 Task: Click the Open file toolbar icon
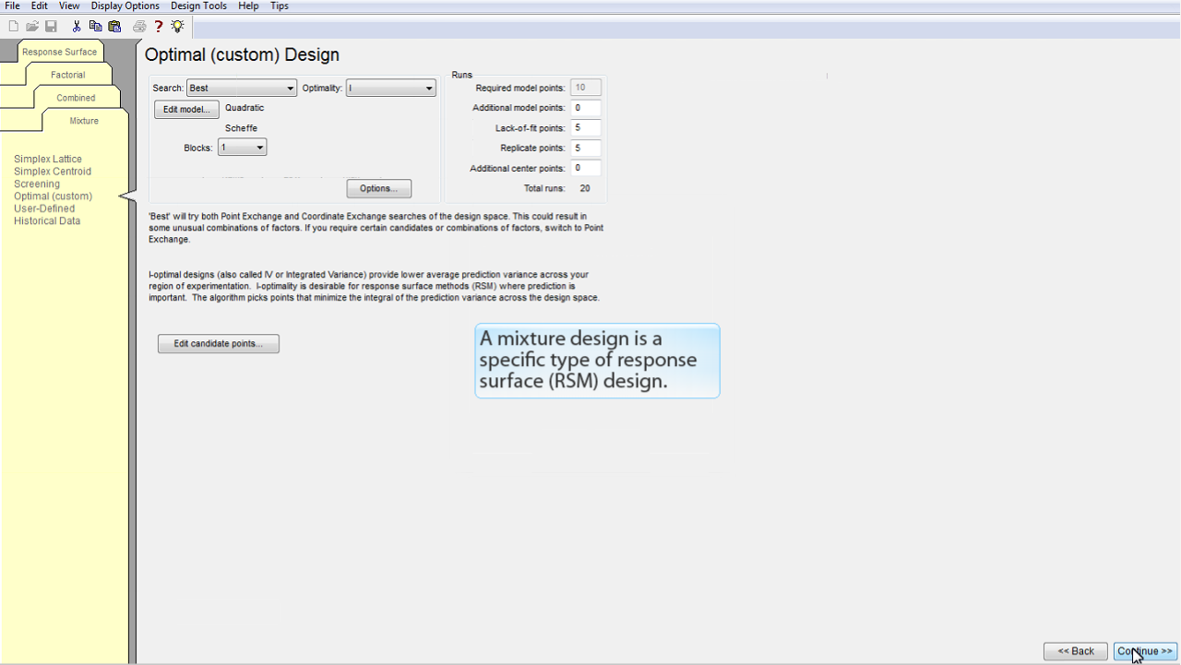32,27
